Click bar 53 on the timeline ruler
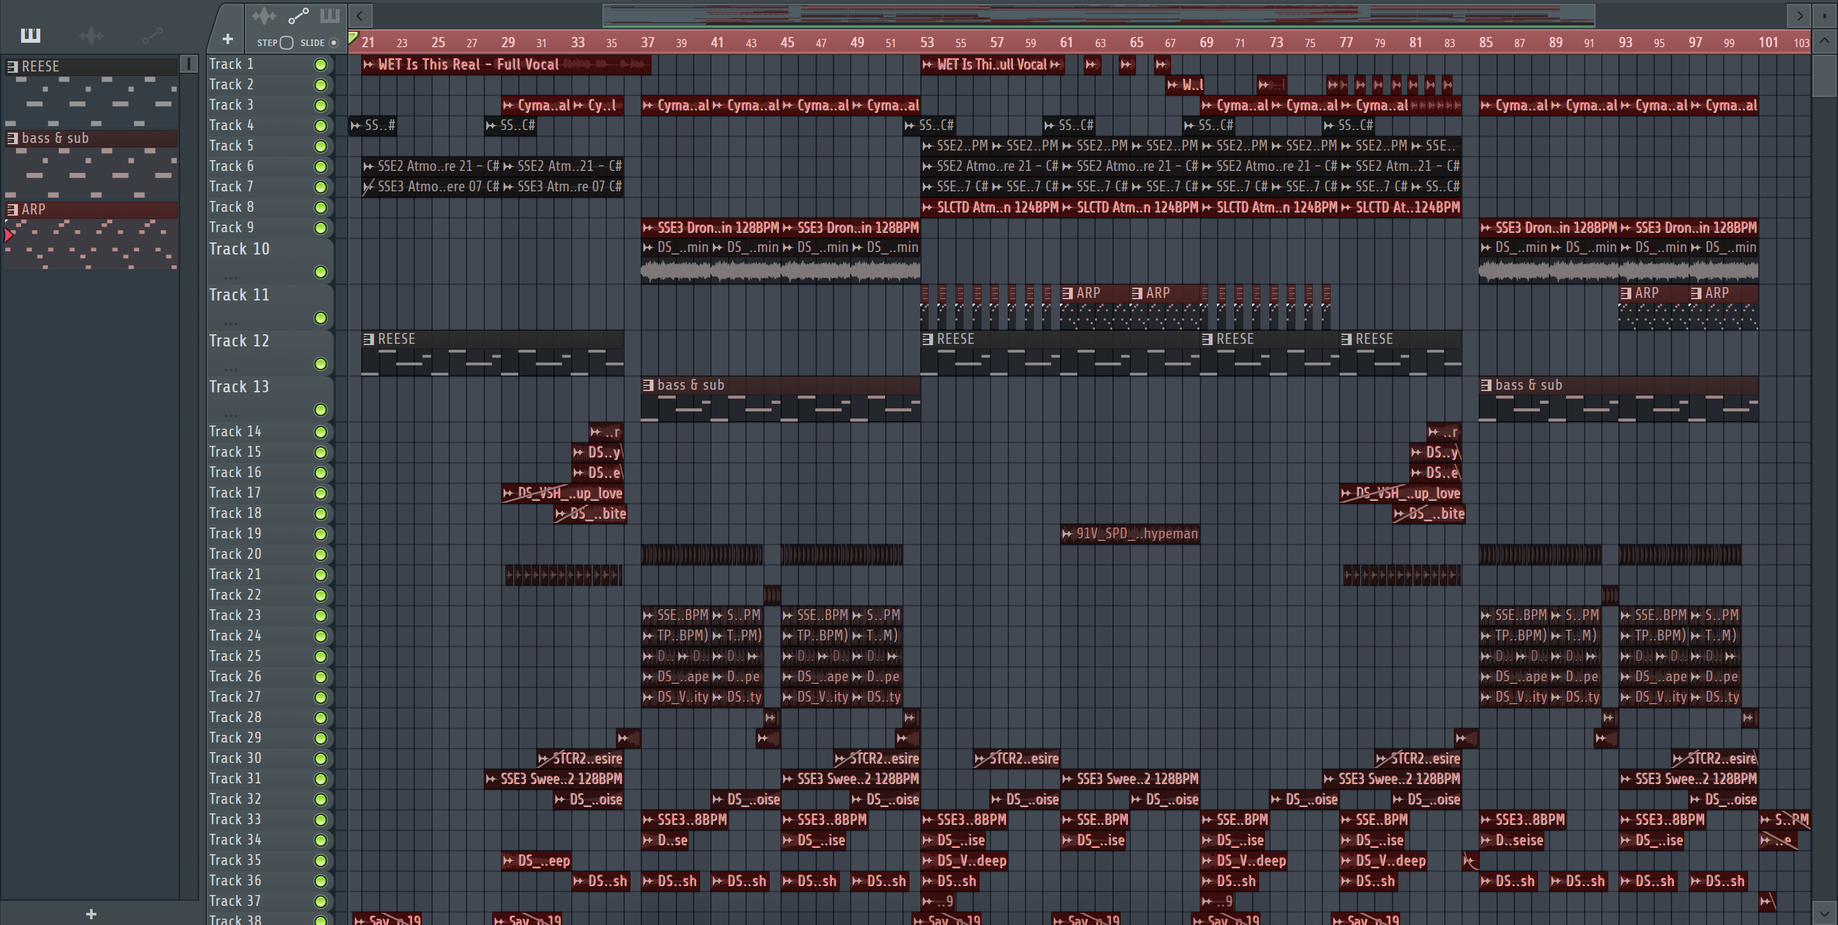Viewport: 1838px width, 925px height. click(x=927, y=43)
